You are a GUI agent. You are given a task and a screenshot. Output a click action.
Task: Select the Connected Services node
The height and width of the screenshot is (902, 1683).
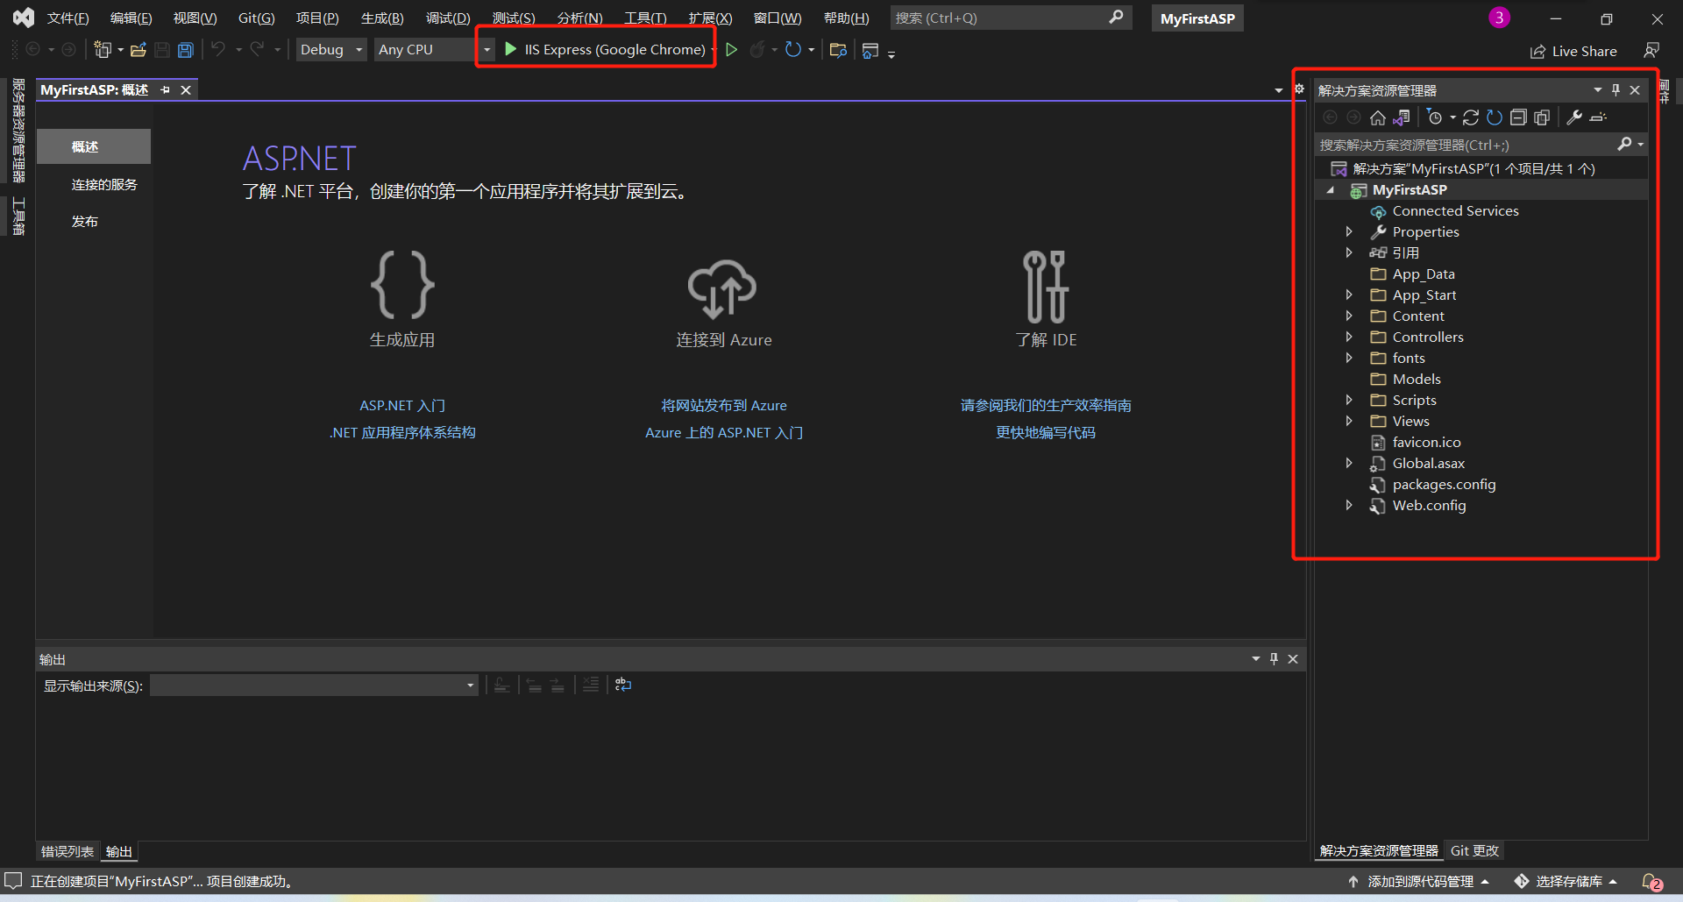pyautogui.click(x=1455, y=210)
